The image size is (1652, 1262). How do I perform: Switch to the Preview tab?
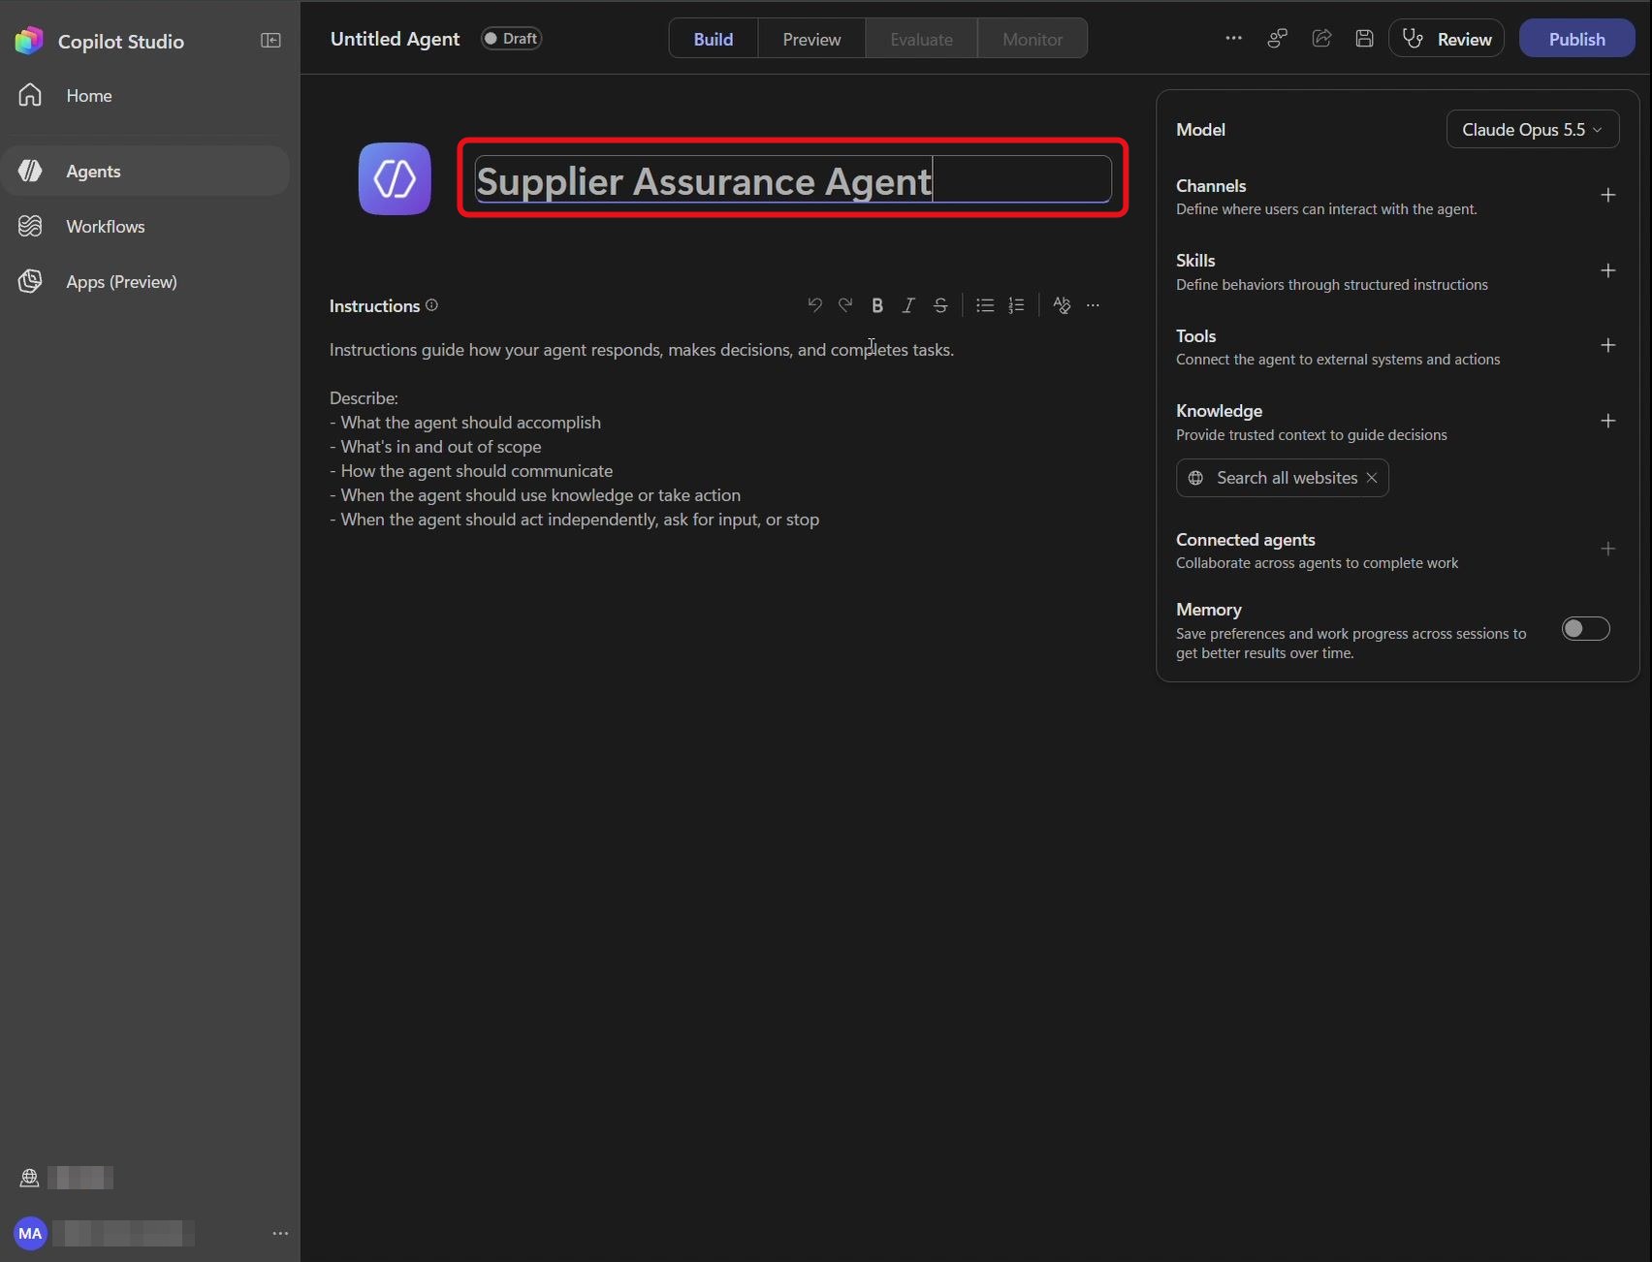[811, 39]
